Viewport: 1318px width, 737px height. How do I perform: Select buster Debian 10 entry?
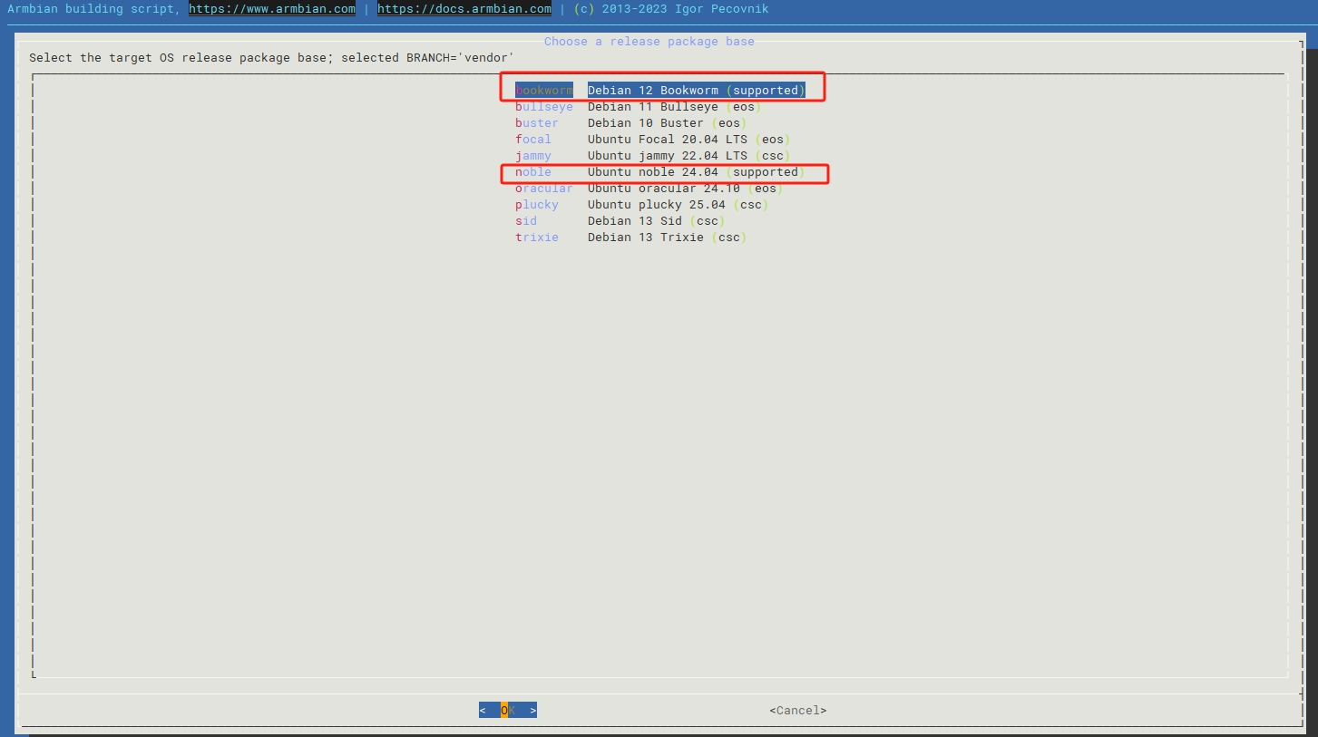click(537, 123)
